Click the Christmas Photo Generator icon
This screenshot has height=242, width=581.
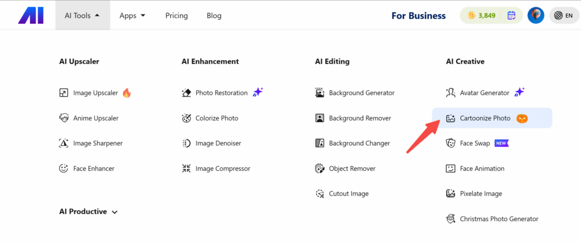pyautogui.click(x=451, y=219)
